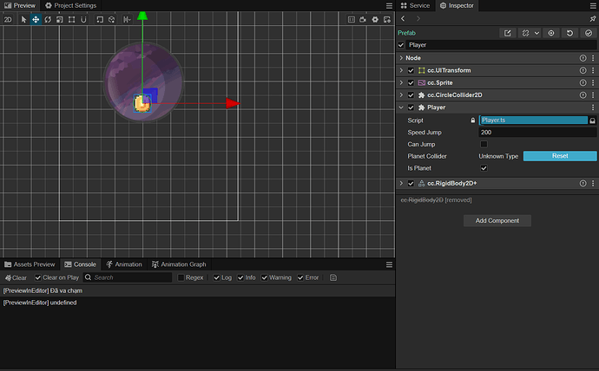Click the console log file icon
This screenshot has height=371, width=599.
tap(333, 277)
